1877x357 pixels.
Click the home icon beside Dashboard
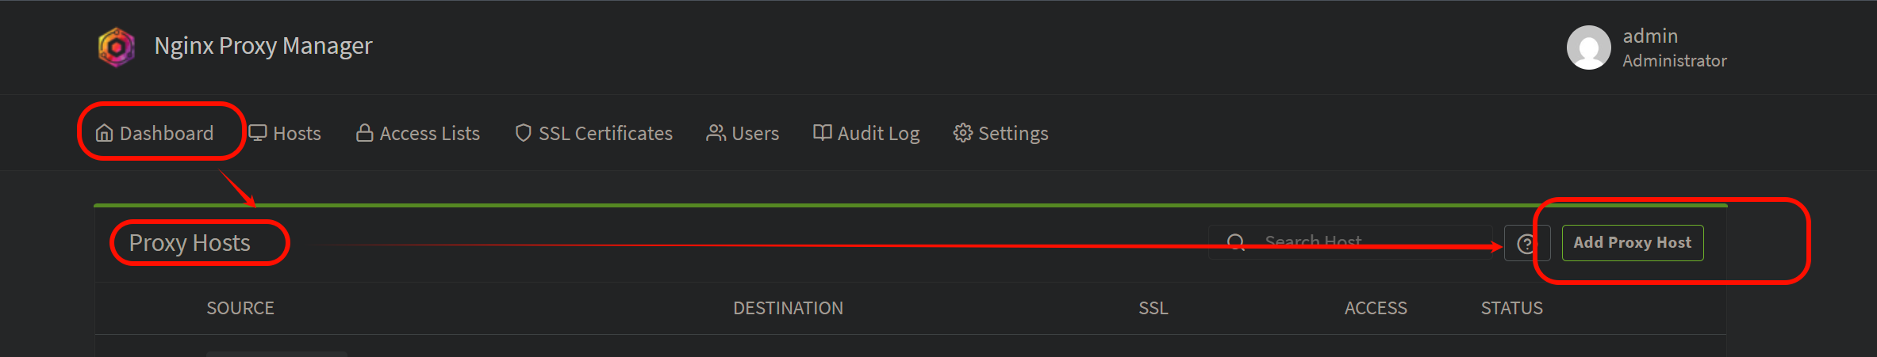pyautogui.click(x=104, y=133)
